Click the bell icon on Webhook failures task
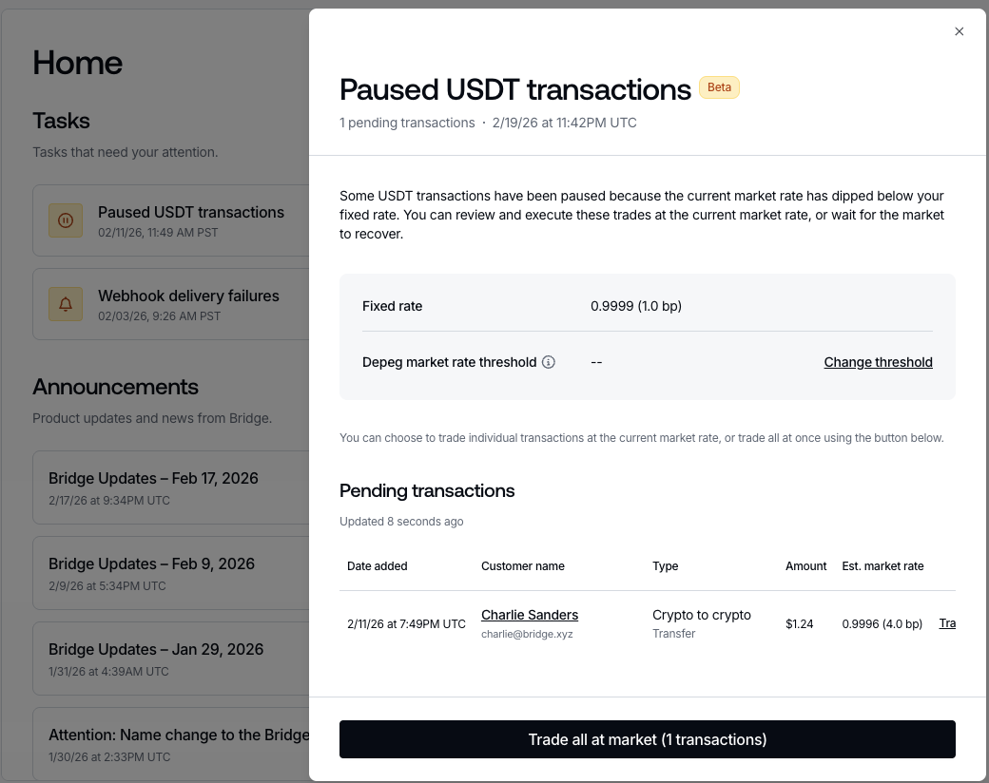 (66, 304)
